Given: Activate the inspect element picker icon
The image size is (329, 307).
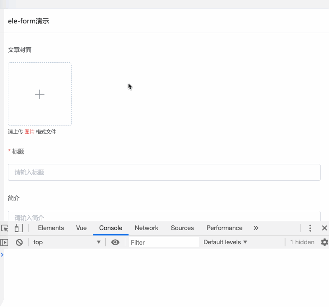Looking at the screenshot, I should coord(5,228).
